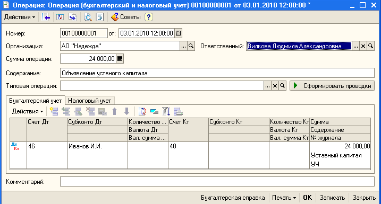Open calculator for Сумма операции
The height and width of the screenshot is (204, 381).
tap(120, 59)
